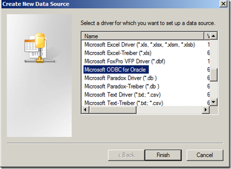Select Microsoft Text-Treiber (*.txt; *.csv) entry

coord(124,103)
